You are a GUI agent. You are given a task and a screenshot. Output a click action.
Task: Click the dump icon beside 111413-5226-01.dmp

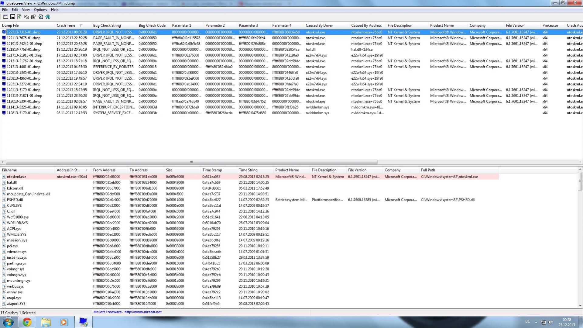tap(4, 107)
